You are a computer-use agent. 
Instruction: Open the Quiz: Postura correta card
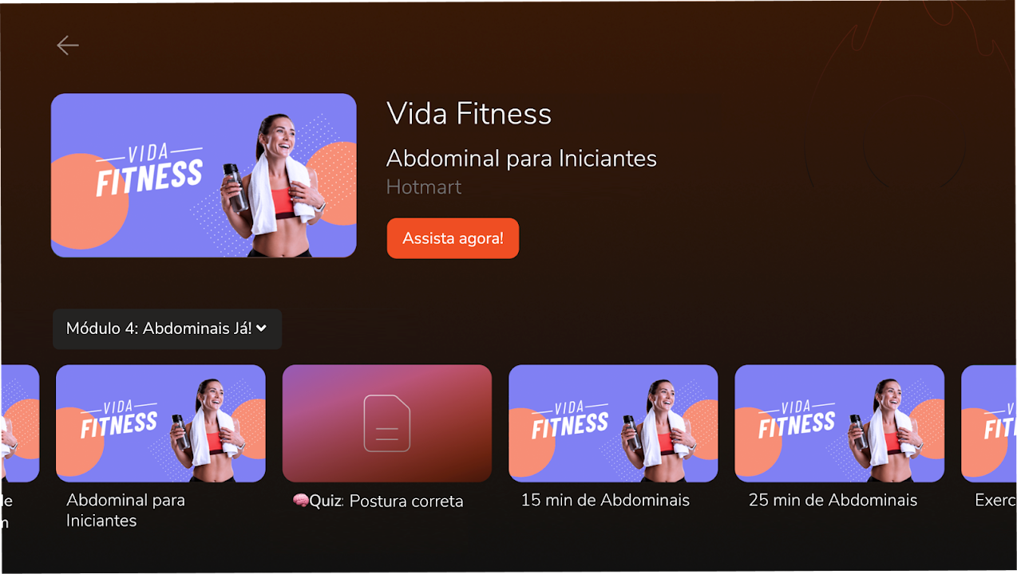point(387,423)
